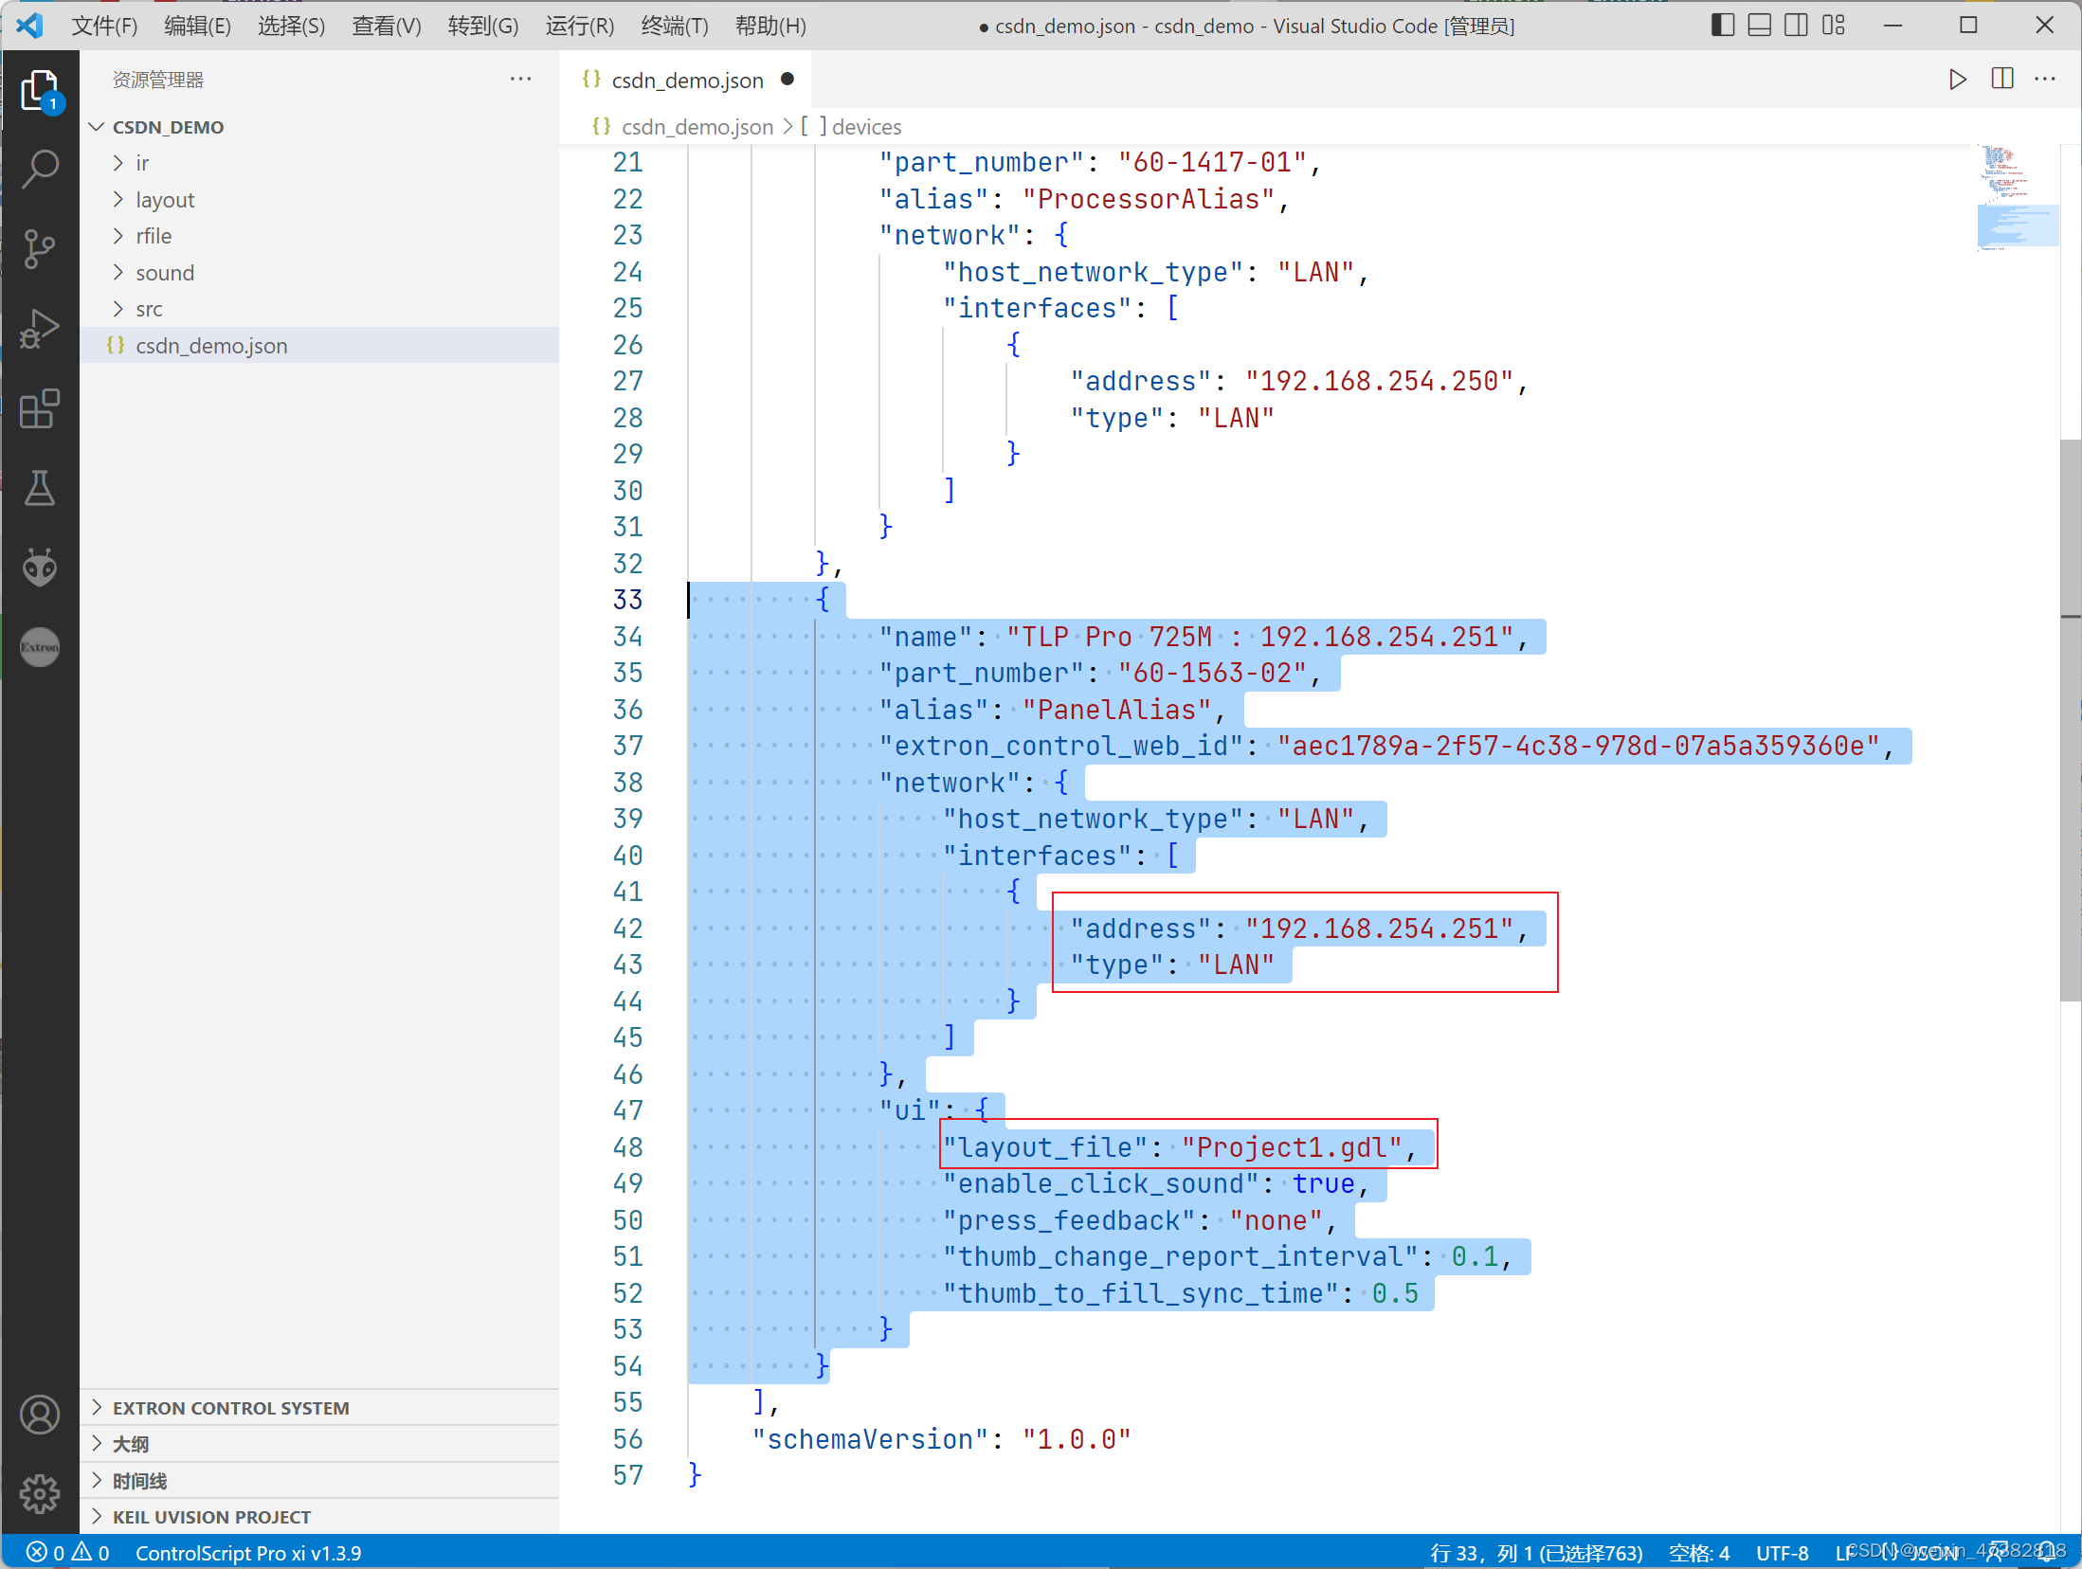Screen dimensions: 2082x1569
Task: Toggle primary sidebar visibility
Action: click(x=1723, y=26)
